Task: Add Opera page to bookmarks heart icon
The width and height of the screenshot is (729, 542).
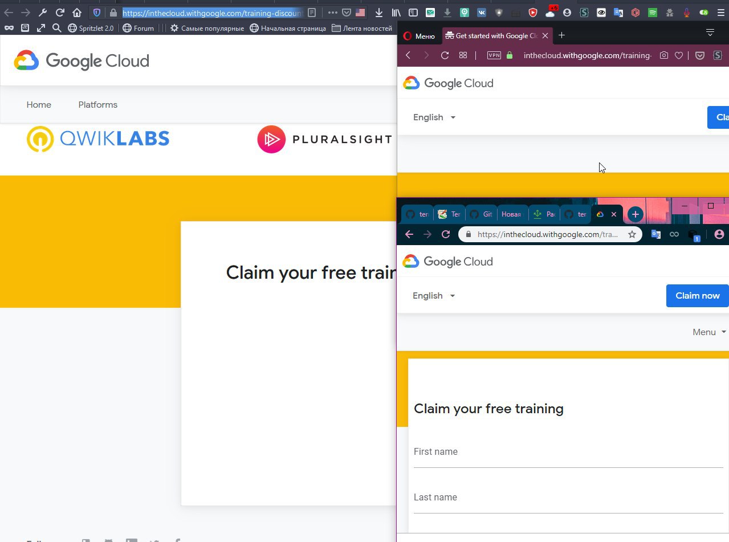Action: 679,55
